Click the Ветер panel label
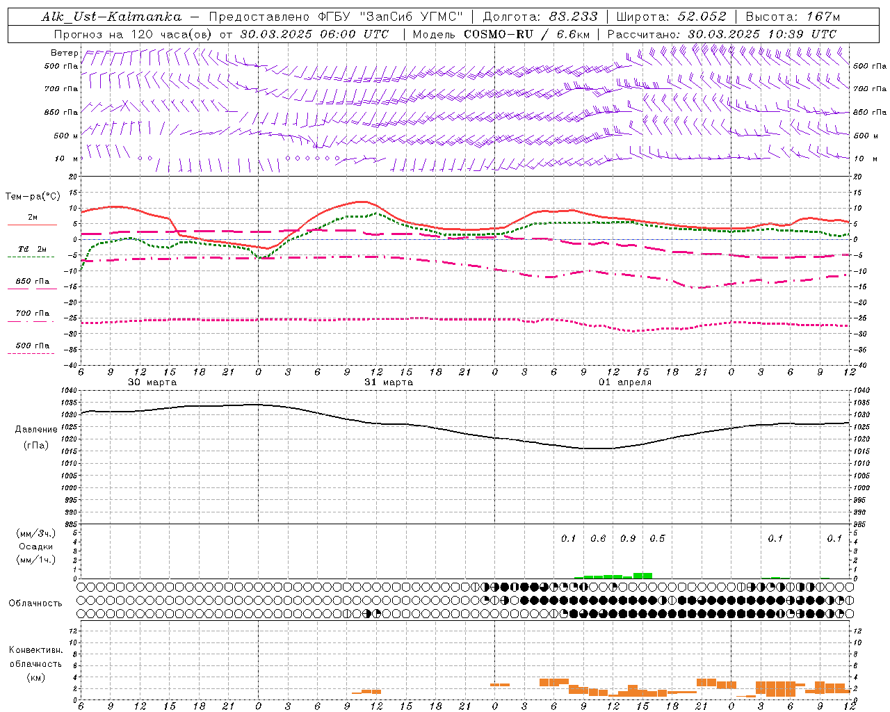 click(x=64, y=53)
